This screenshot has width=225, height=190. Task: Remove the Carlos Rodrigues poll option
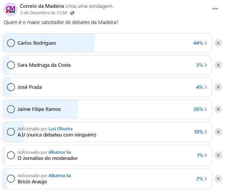tap(218, 43)
